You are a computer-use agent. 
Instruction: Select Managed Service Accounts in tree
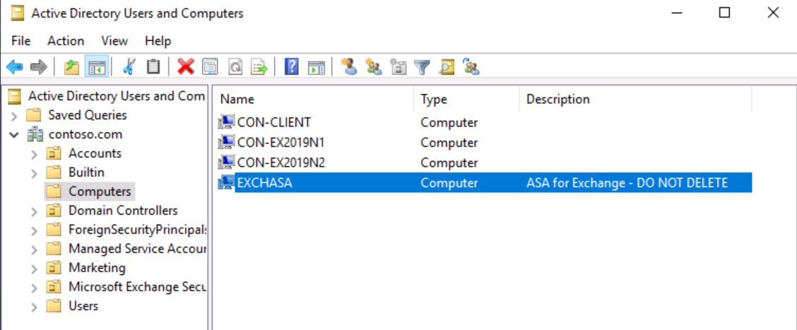137,249
